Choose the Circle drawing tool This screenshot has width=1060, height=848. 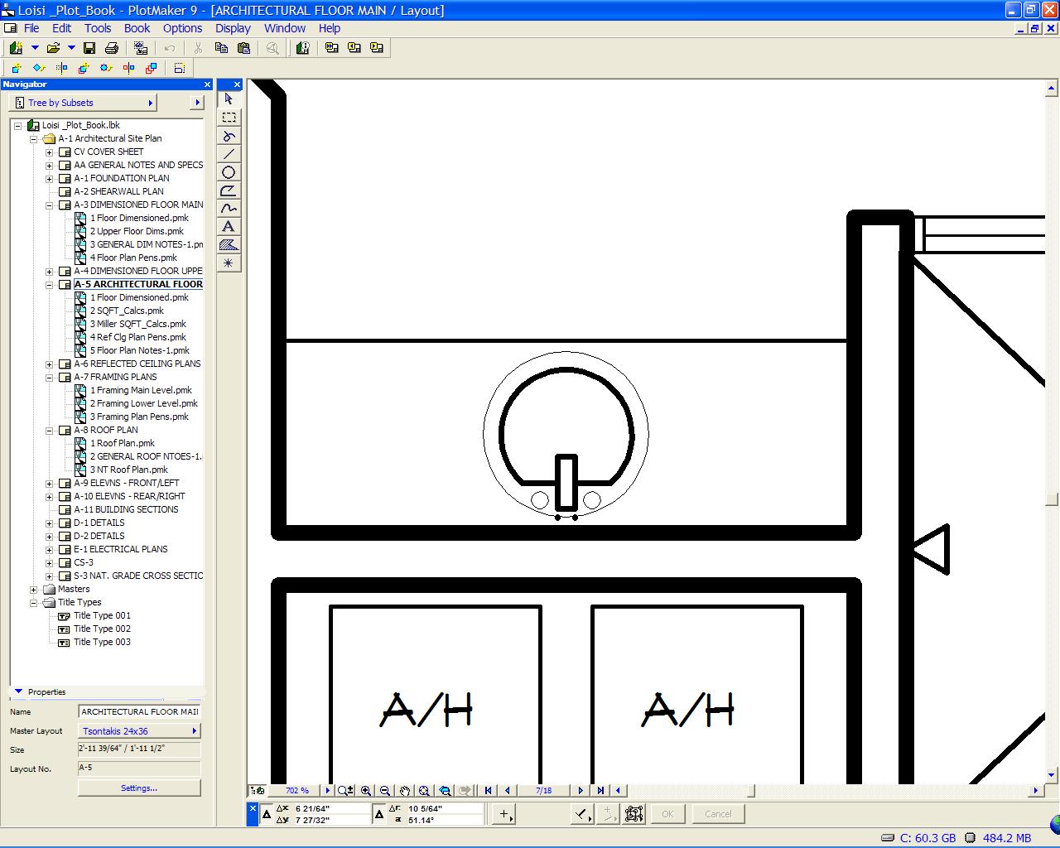tap(229, 171)
